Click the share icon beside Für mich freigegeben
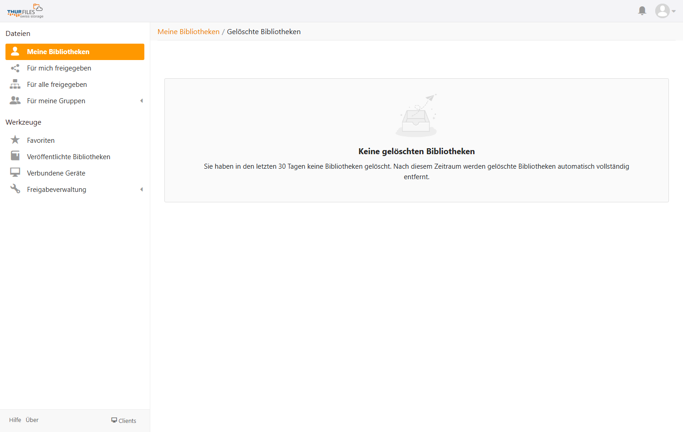683x432 pixels. 15,68
